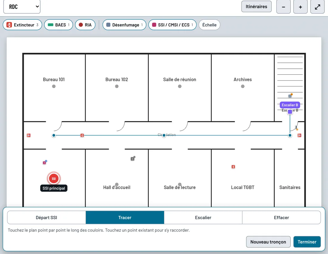The image size is (328, 254).
Task: Select the purple Escalier B square node
Action: tap(290, 112)
